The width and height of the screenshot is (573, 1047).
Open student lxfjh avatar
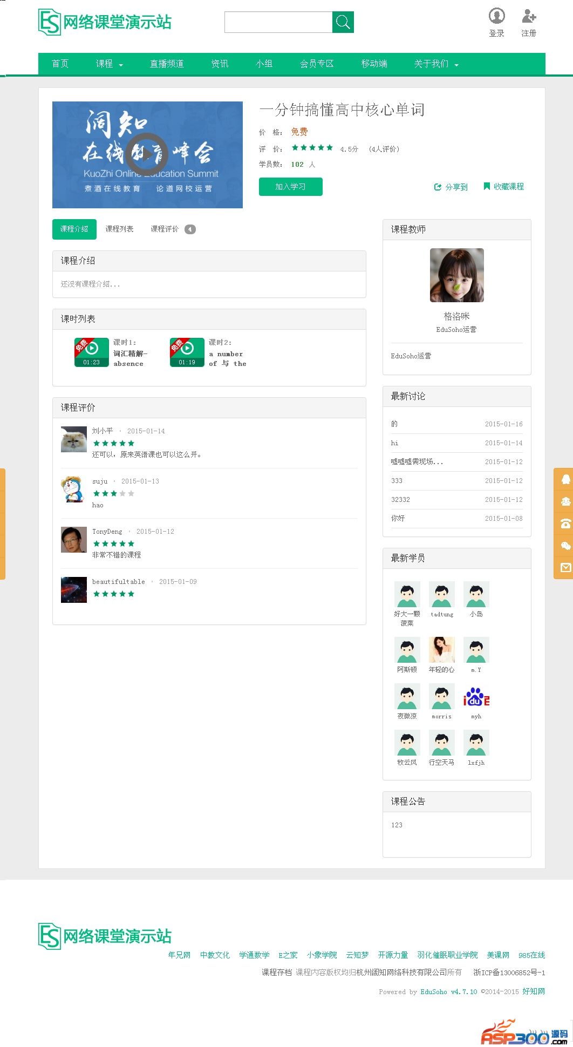click(476, 743)
